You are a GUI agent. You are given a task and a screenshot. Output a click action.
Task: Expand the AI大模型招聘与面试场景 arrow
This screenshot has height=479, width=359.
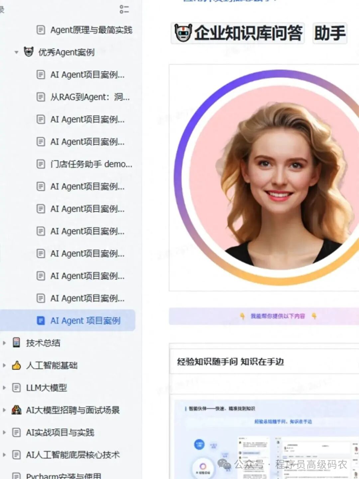pos(4,410)
